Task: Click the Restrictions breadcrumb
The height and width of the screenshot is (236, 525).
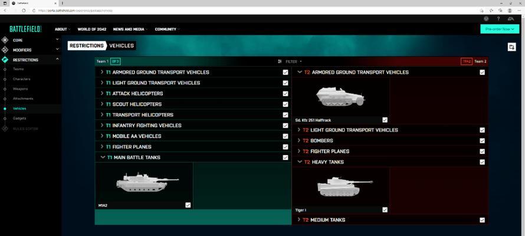Action: [87, 45]
